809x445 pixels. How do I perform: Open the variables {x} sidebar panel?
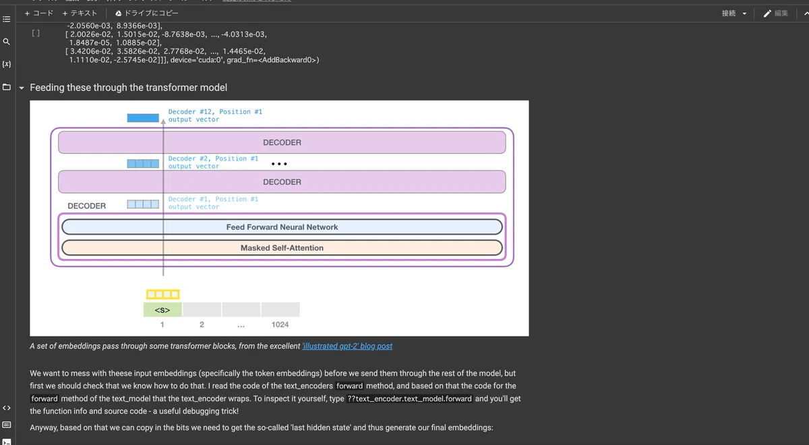point(7,64)
